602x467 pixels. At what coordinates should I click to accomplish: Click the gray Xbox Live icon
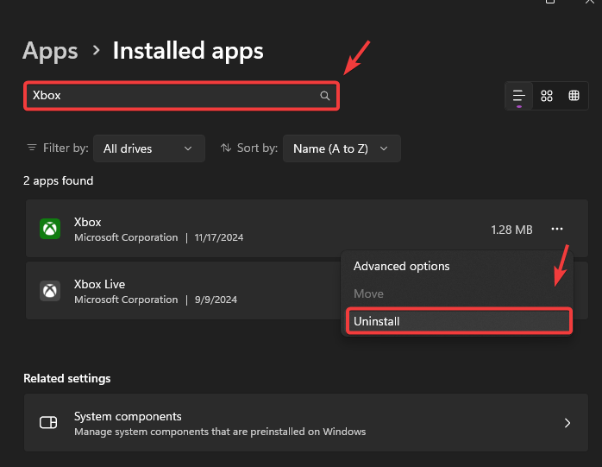(50, 291)
